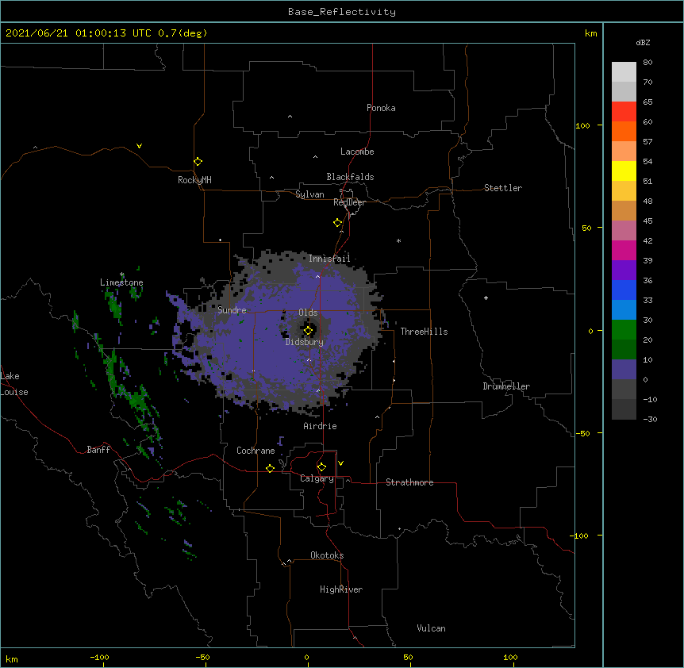
Task: Click the Sundre town label
Action: point(232,310)
